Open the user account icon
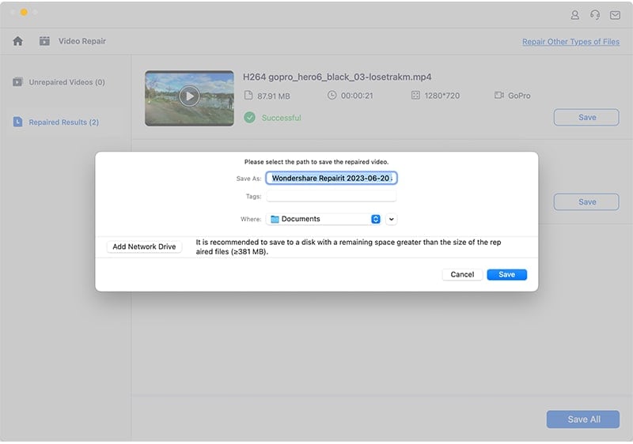 click(x=575, y=15)
